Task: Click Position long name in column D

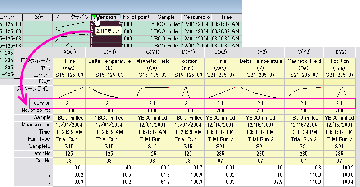Action: click(x=188, y=61)
